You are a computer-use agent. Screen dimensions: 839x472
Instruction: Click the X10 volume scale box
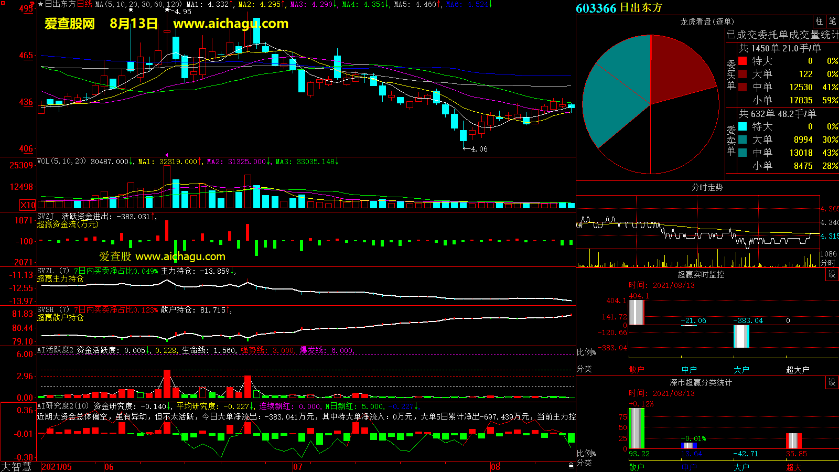(28, 205)
